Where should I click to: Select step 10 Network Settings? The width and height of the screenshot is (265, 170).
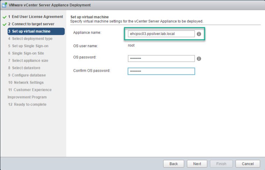click(x=26, y=82)
